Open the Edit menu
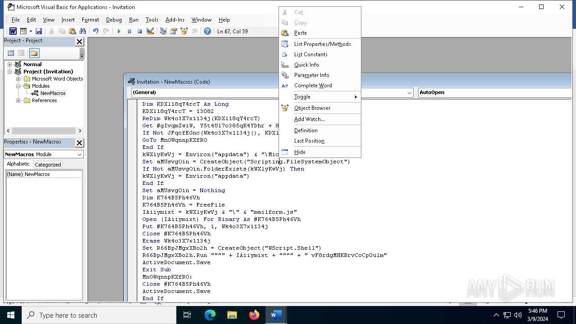The height and width of the screenshot is (324, 576). coord(31,20)
